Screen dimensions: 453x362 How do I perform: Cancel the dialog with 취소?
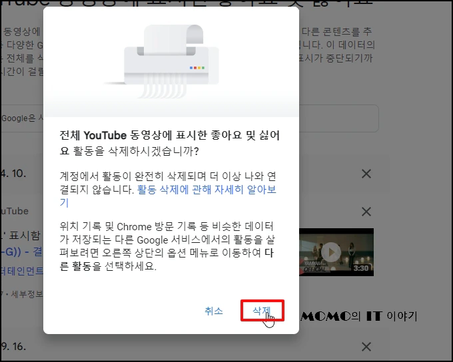(x=214, y=311)
